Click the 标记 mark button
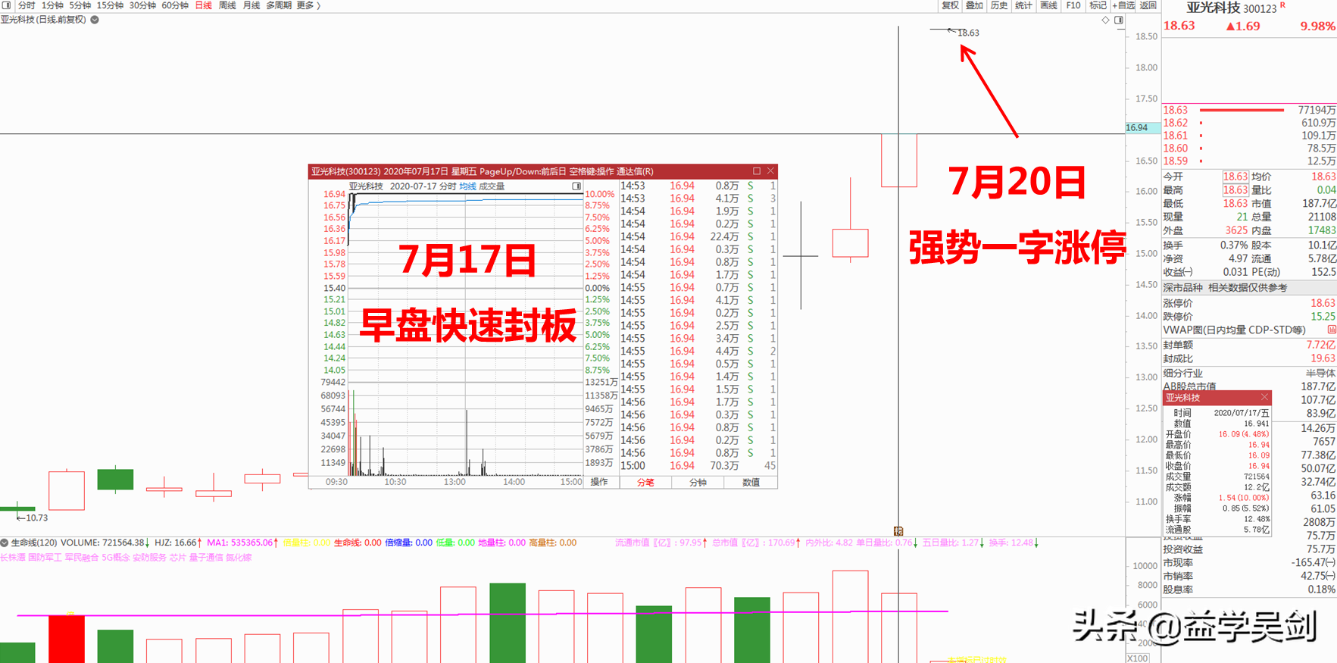 [x=1098, y=5]
